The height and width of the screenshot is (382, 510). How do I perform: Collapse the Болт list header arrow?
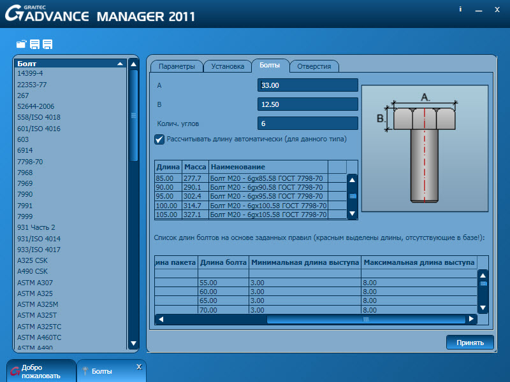tap(120, 64)
